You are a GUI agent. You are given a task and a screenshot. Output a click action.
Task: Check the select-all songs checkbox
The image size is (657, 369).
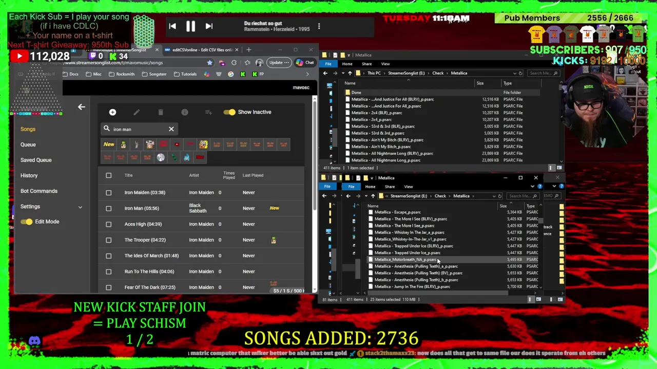pos(108,175)
